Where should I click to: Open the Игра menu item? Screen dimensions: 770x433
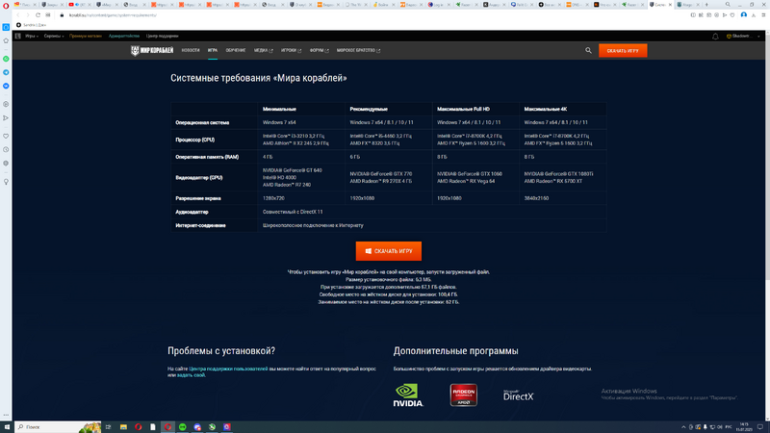tap(213, 50)
